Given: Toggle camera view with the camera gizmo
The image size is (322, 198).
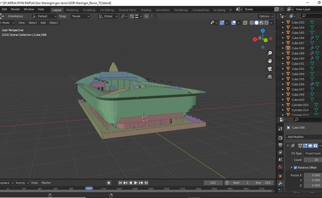Looking at the screenshot, I should coord(270,69).
